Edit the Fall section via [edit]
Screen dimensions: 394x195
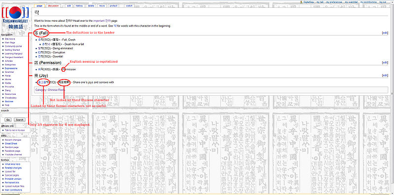tap(385, 33)
